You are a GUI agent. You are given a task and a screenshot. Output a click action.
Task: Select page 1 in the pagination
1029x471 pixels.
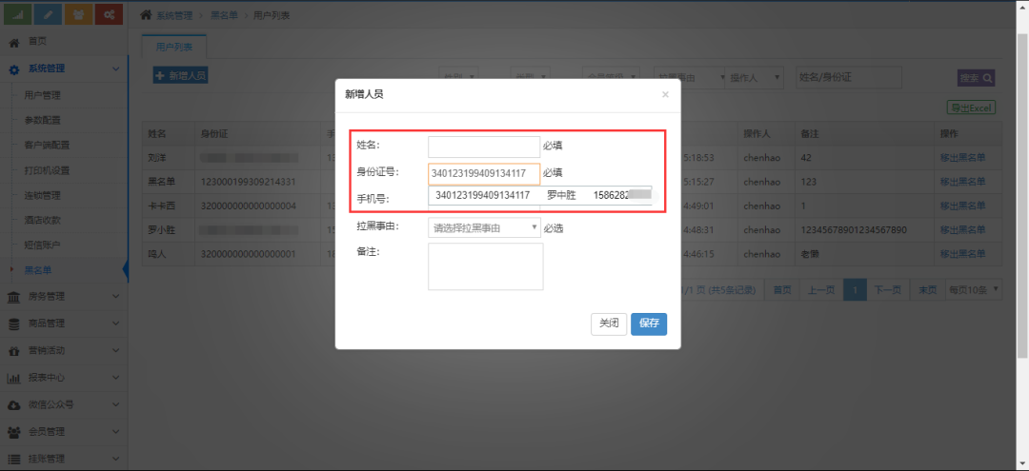855,289
